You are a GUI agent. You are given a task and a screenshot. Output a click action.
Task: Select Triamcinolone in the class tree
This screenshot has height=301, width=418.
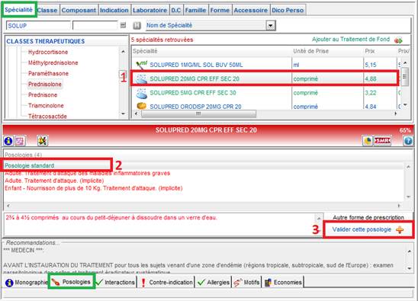tap(46, 105)
